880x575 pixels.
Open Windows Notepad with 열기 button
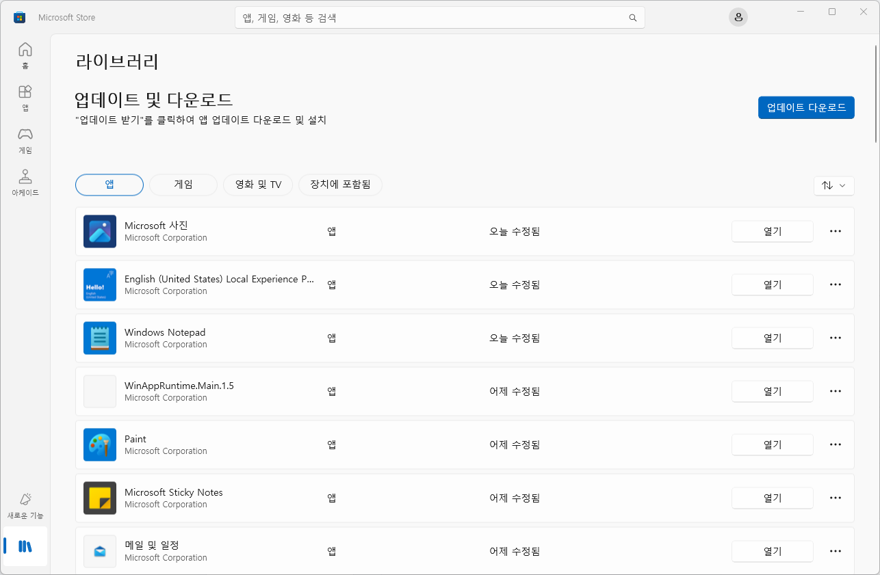(773, 338)
